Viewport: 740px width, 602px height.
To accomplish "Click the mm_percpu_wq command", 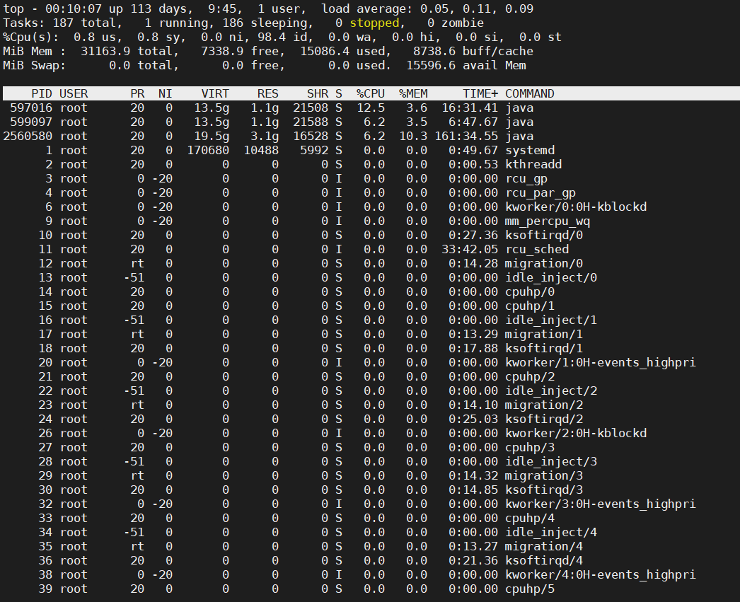I will click(x=548, y=221).
